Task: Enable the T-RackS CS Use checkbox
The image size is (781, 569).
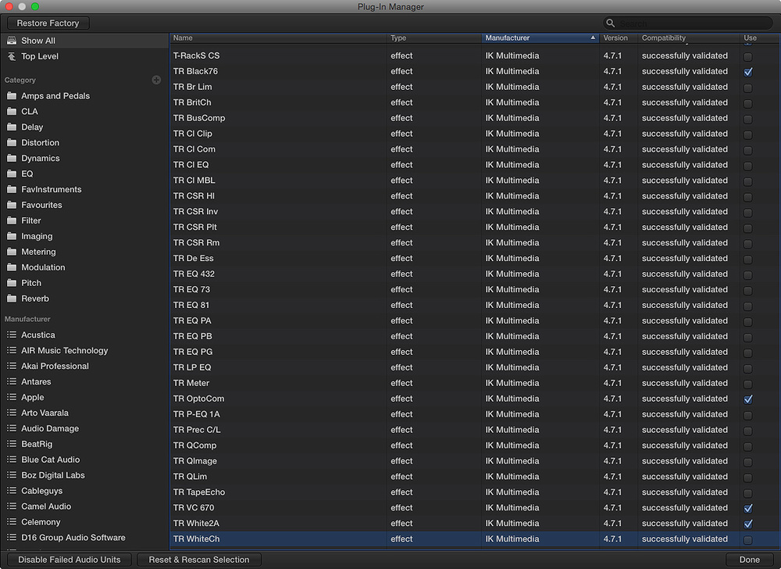Action: pos(748,56)
